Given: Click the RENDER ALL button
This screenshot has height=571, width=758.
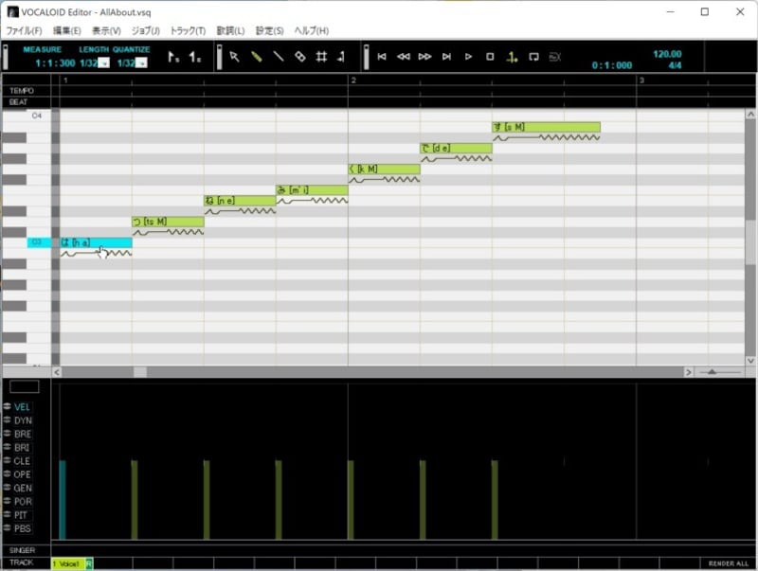Looking at the screenshot, I should point(729,563).
